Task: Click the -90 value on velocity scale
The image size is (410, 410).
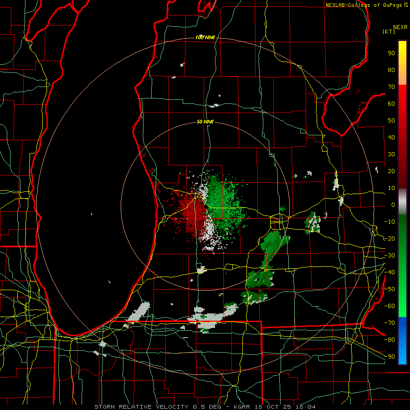Action: [389, 357]
